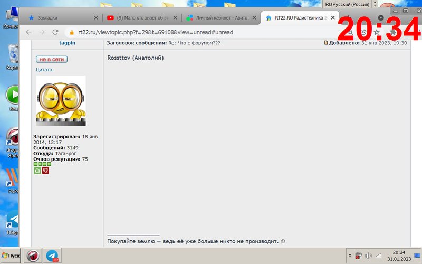Click the Цитата link under the user status
Viewport: 422px width, 264px height.
[x=44, y=70]
